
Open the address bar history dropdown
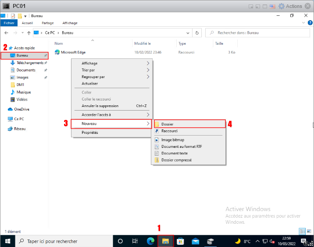pos(189,33)
